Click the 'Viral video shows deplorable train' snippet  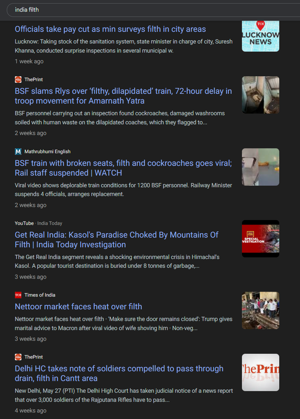(x=124, y=190)
